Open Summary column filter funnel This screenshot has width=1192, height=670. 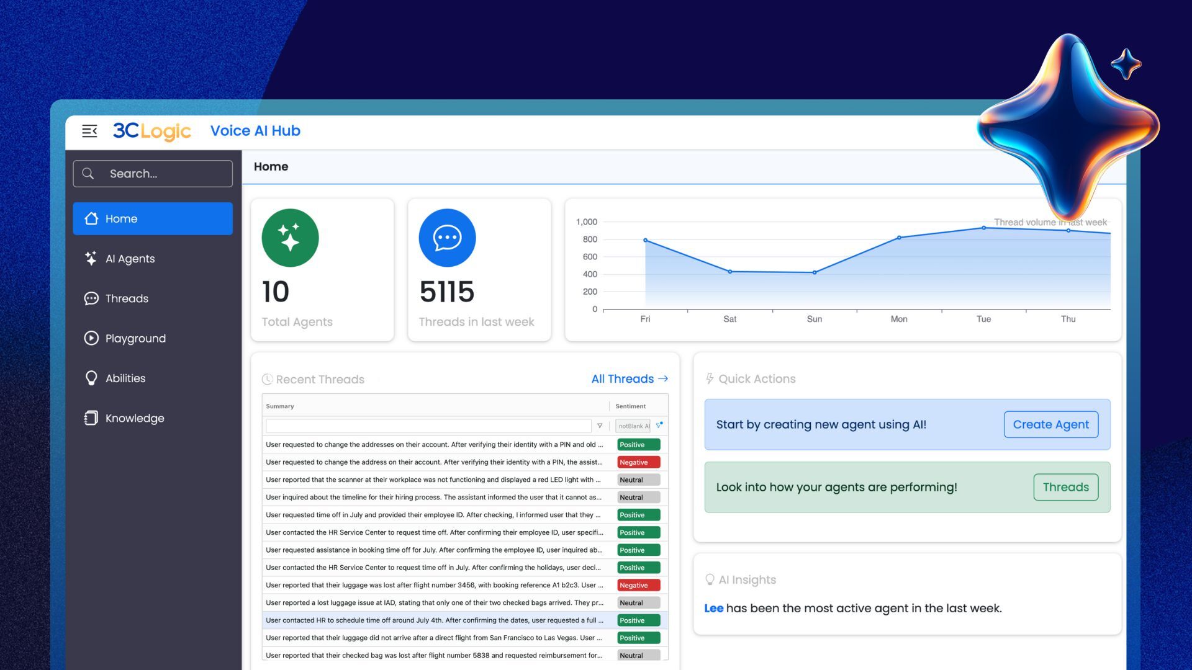600,426
